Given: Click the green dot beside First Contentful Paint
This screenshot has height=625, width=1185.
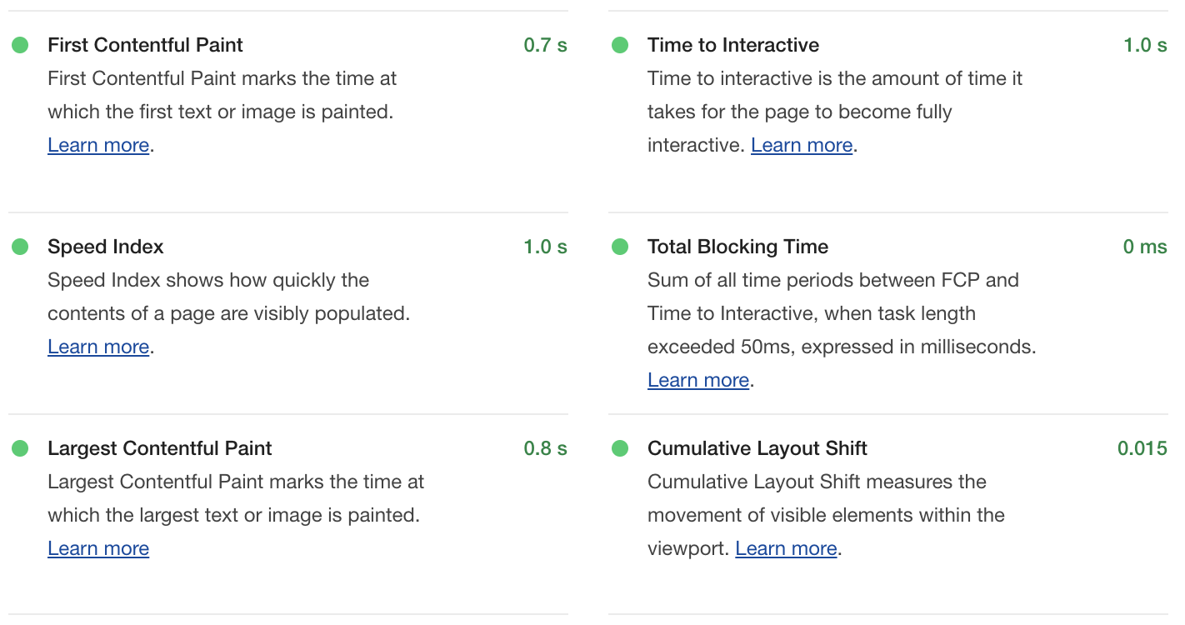Looking at the screenshot, I should coord(20,45).
